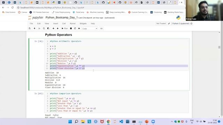Open Windows taskbar search
Screen dimensions: 223x125
[x=76, y=122]
